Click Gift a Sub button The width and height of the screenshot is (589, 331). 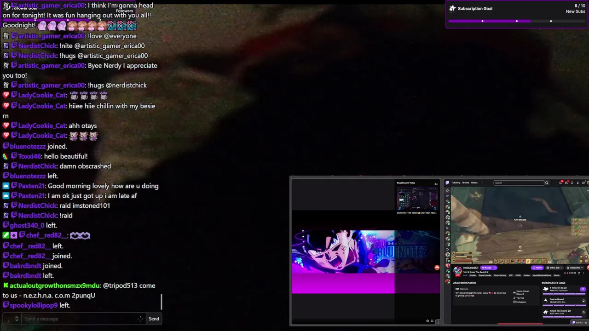point(554,268)
